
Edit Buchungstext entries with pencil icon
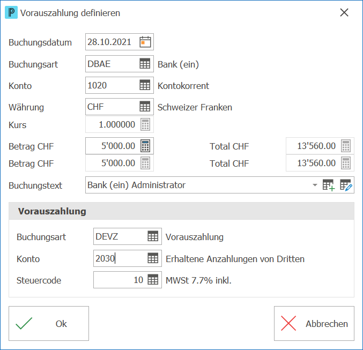(346, 185)
